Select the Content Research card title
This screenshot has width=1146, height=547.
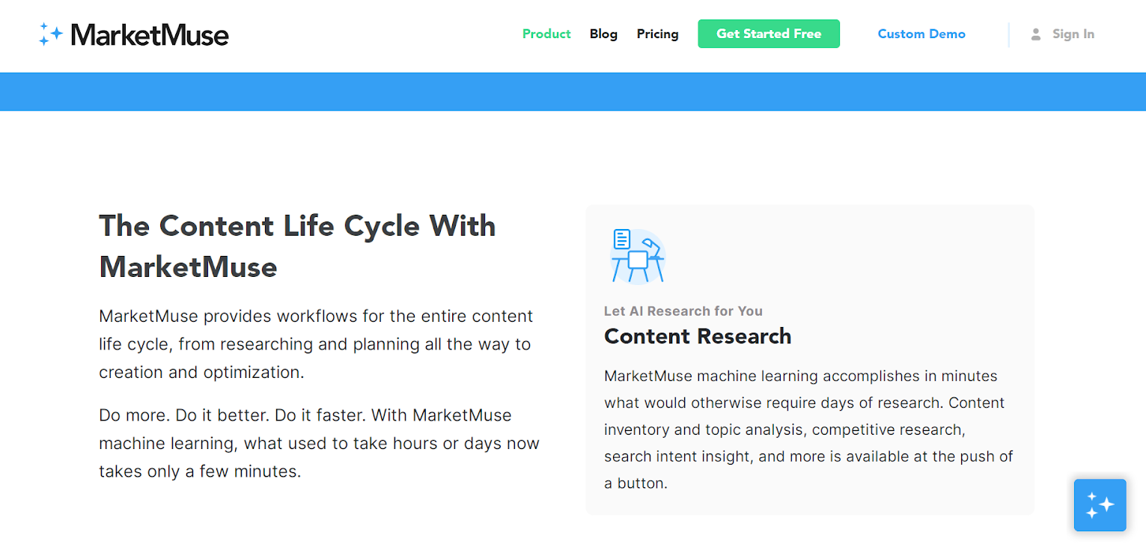[x=698, y=336]
